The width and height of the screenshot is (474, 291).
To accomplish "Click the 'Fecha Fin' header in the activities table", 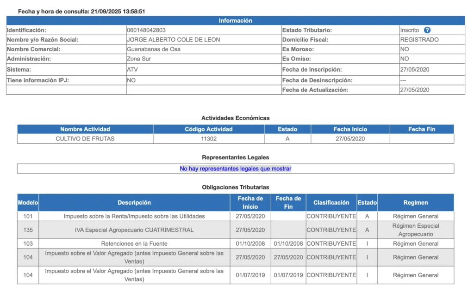I will (x=422, y=129).
